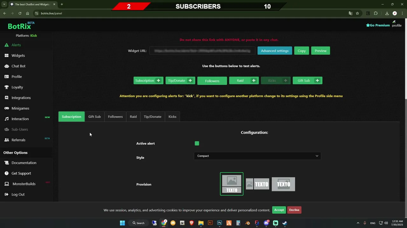
Task: Toggle the Active alert checkbox
Action: click(x=197, y=143)
